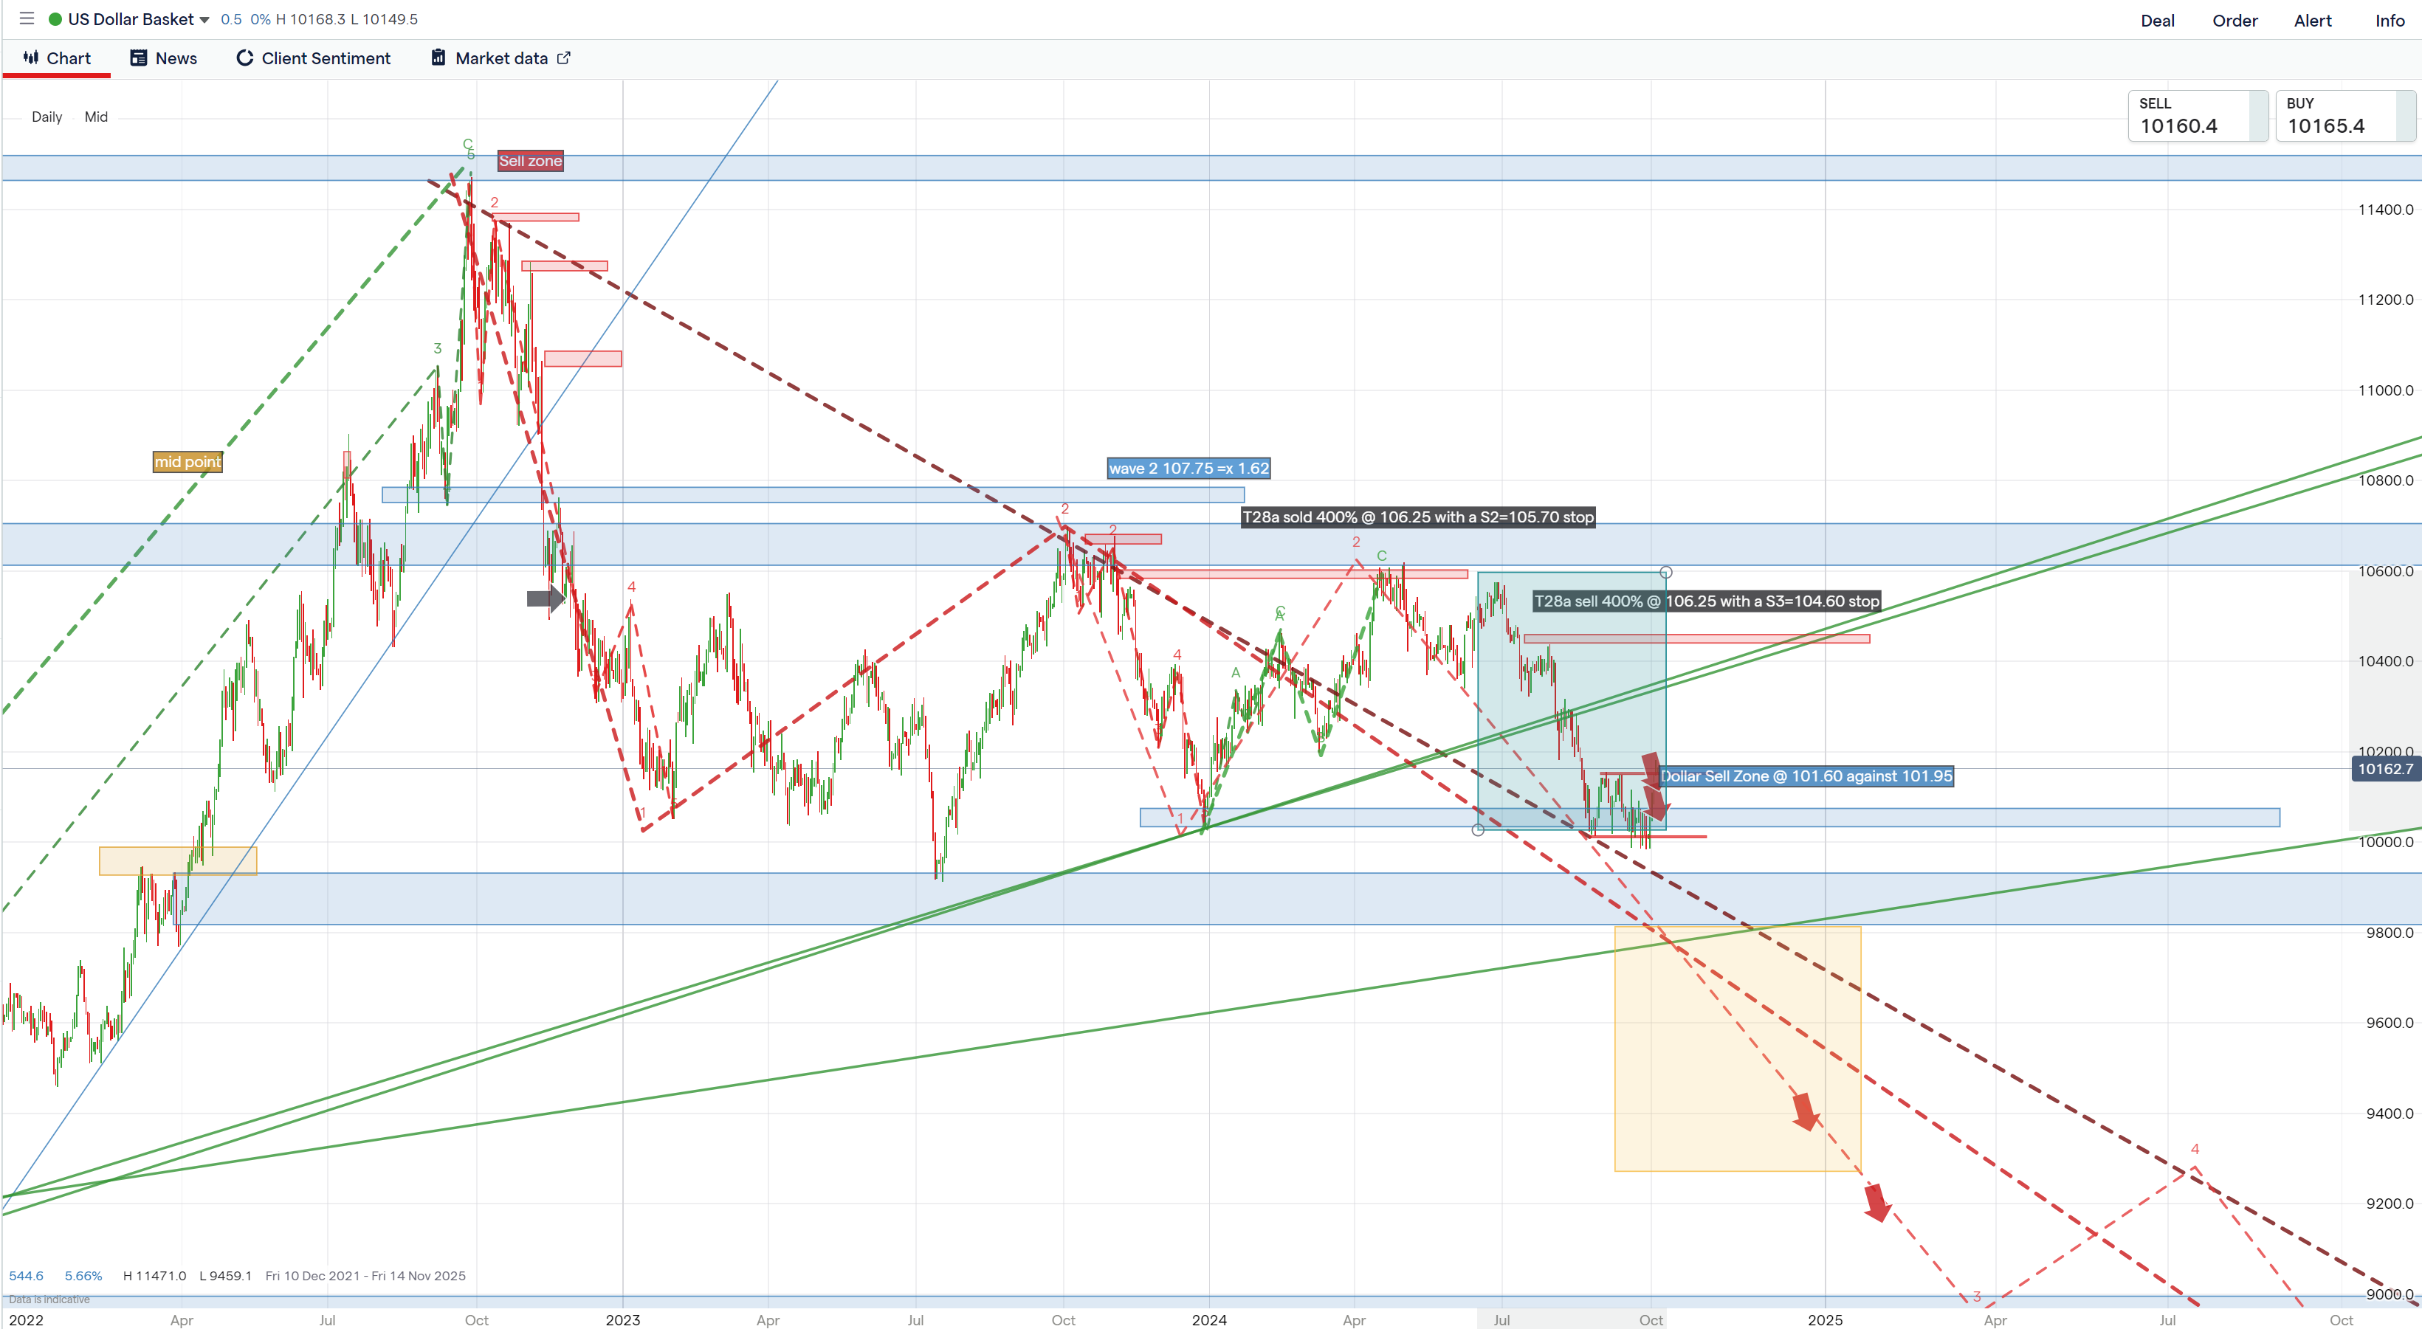This screenshot has height=1329, width=2422.
Task: Click the News tab newspaper icon
Action: point(138,58)
